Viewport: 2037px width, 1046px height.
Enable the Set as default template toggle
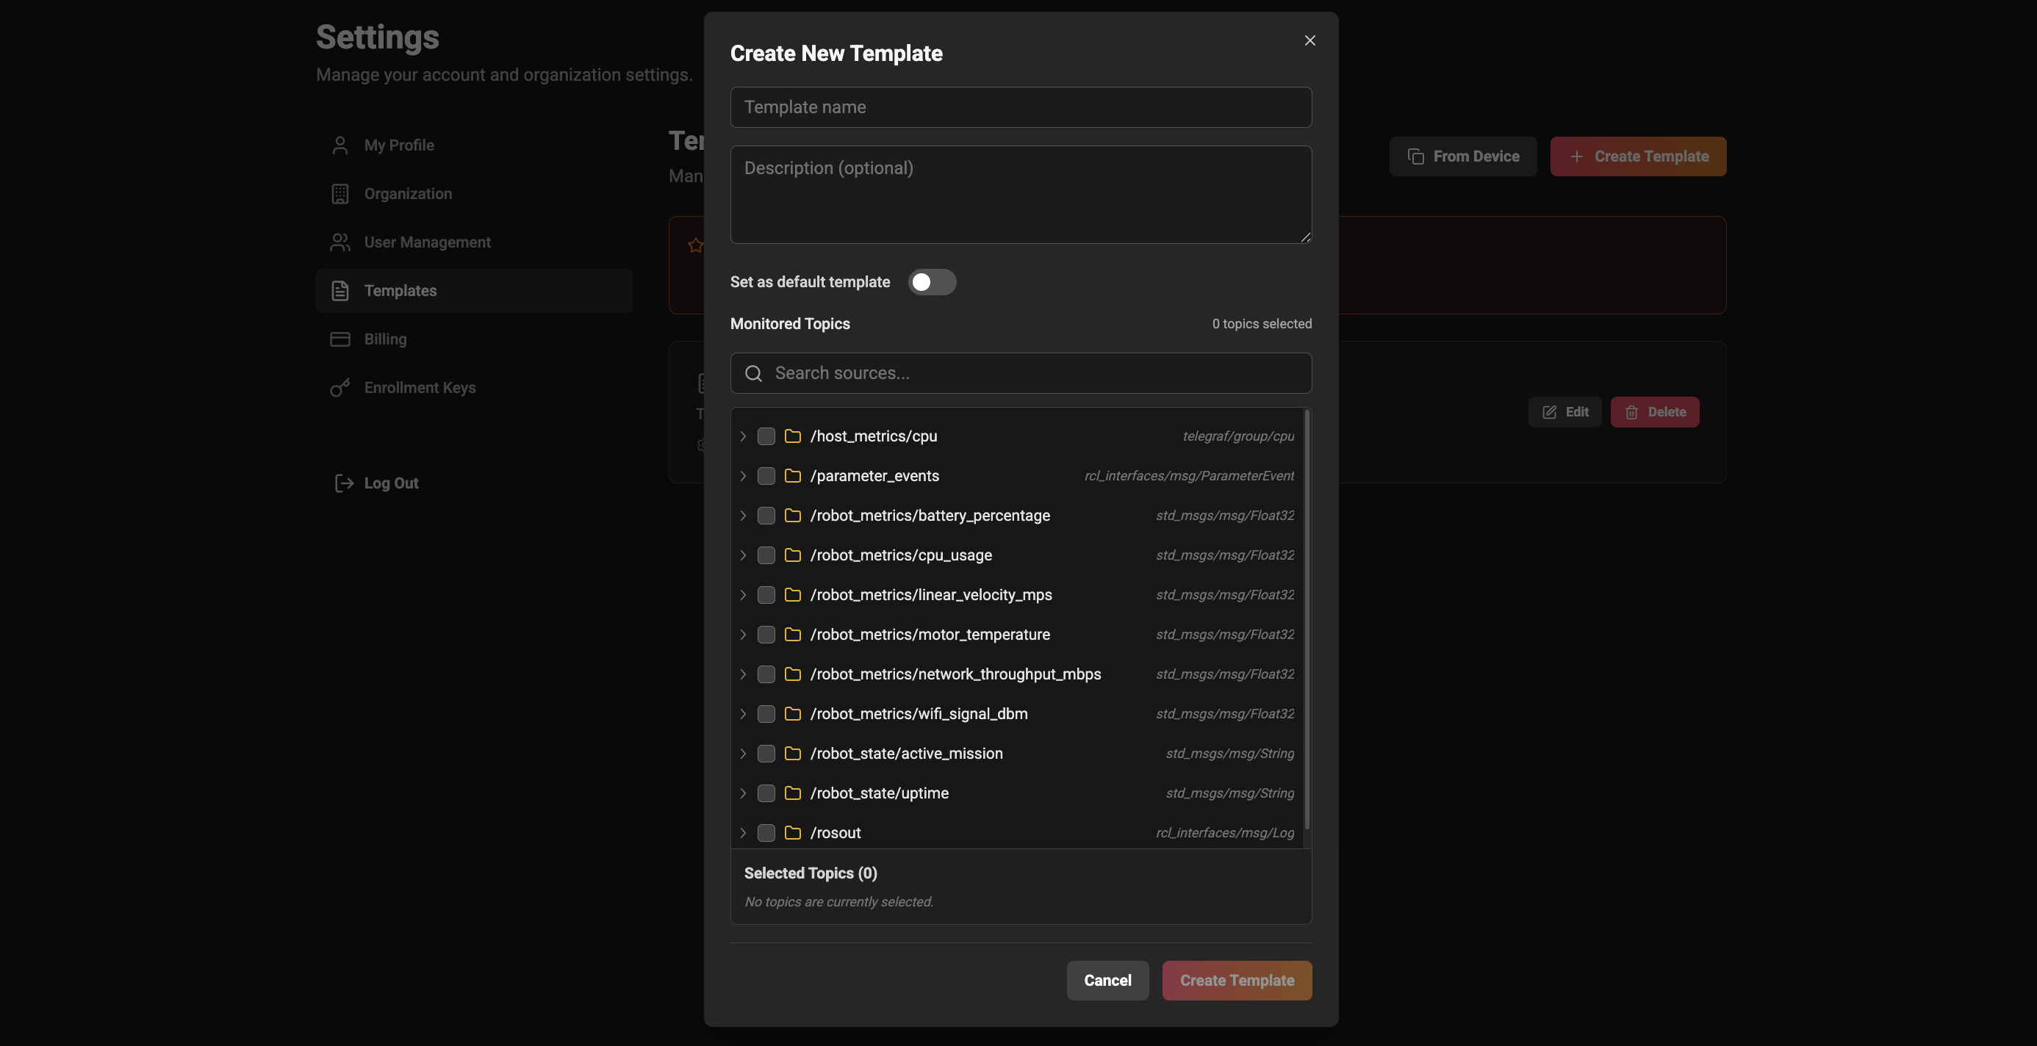[x=933, y=281]
